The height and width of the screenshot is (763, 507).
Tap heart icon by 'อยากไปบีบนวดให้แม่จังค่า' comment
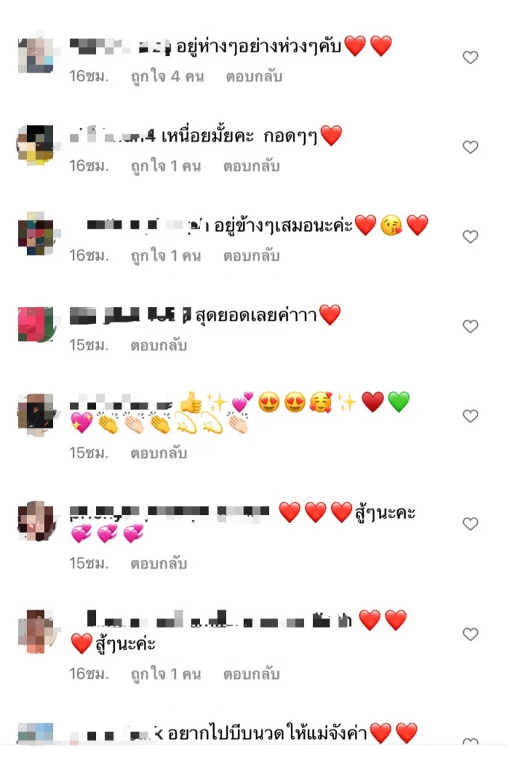pyautogui.click(x=470, y=741)
